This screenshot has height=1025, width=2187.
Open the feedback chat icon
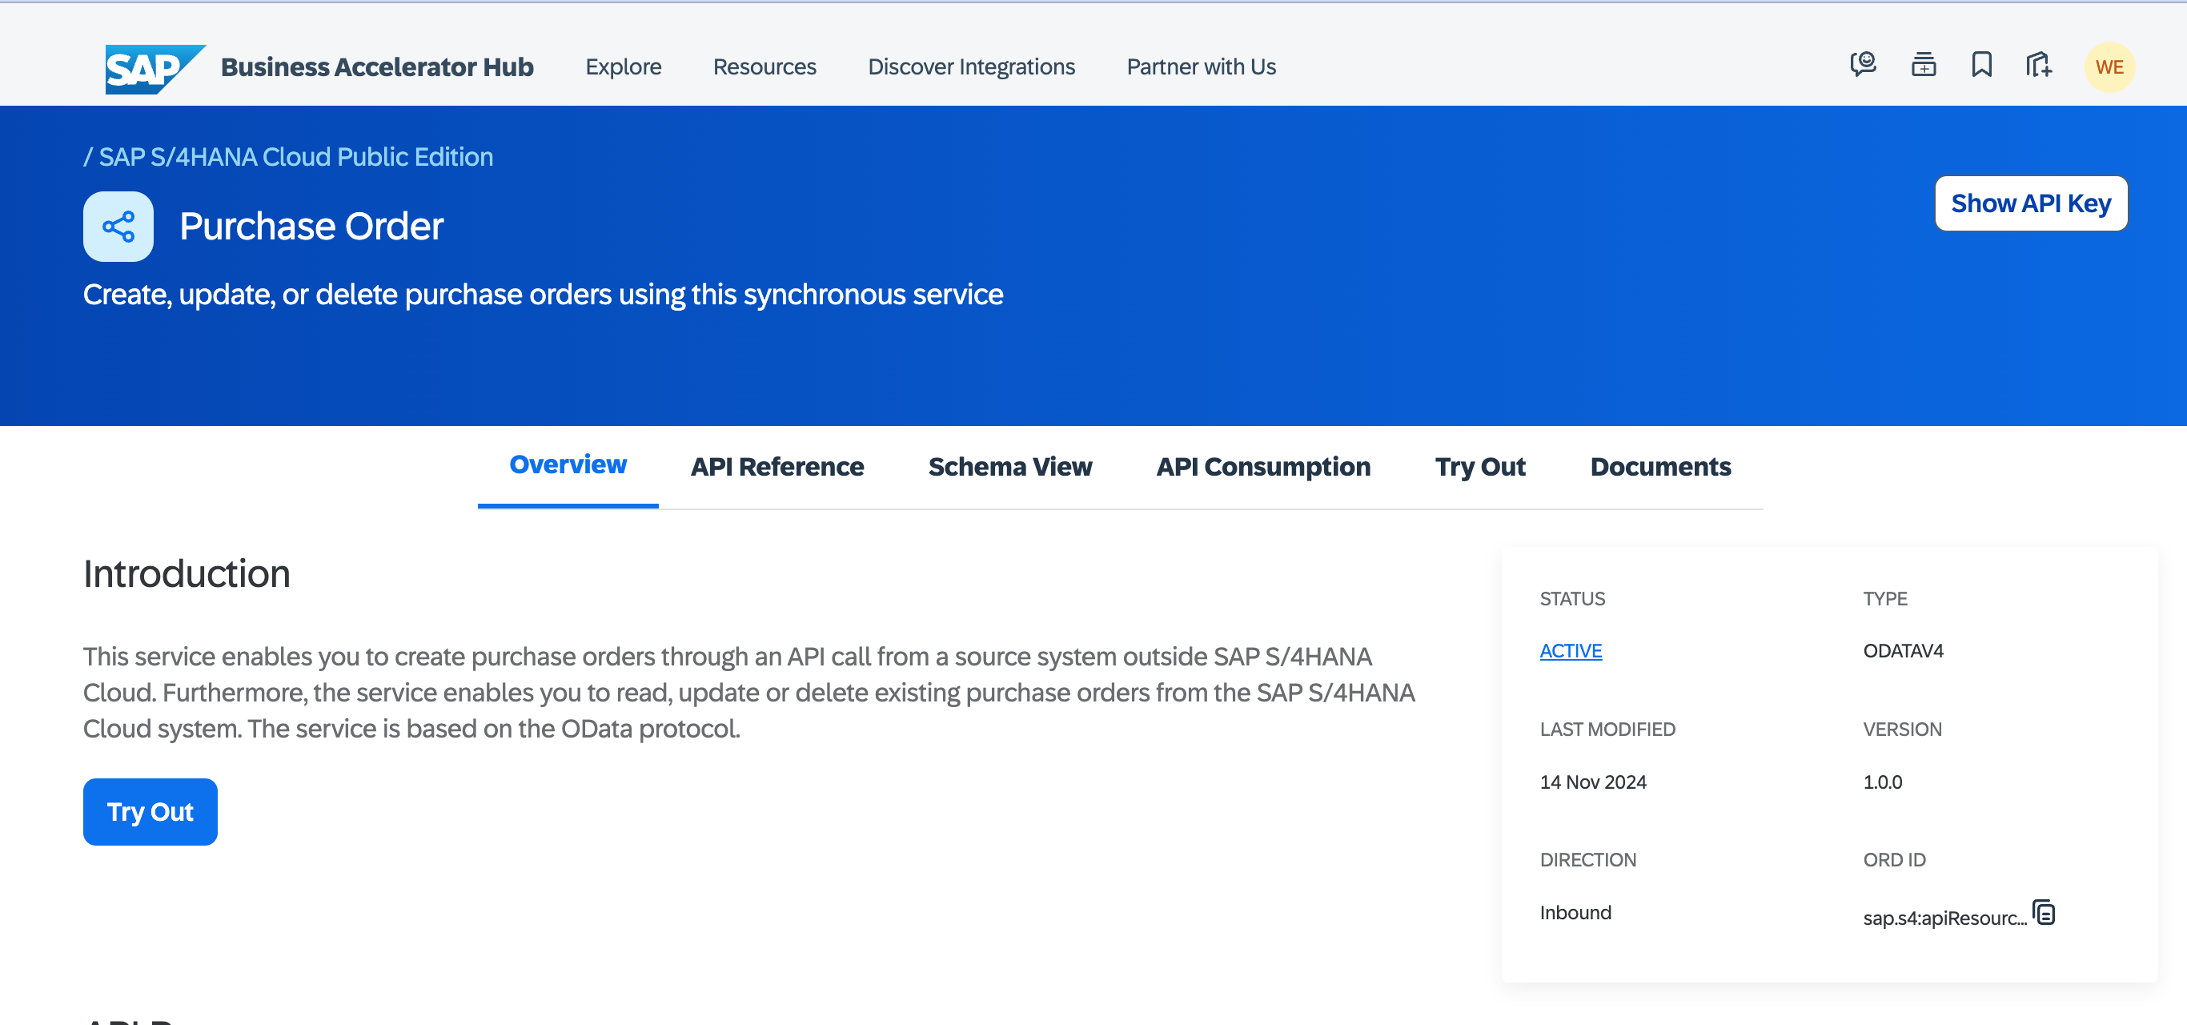[1863, 66]
